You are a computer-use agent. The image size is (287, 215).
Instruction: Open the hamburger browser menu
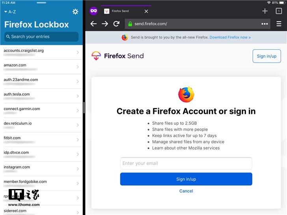pyautogui.click(x=279, y=24)
